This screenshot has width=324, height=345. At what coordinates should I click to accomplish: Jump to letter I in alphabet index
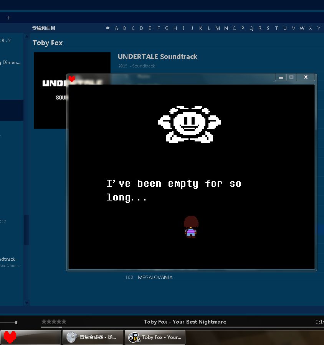183,28
